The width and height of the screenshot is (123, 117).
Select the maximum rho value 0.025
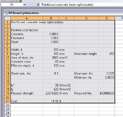point(107,74)
